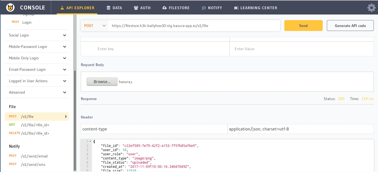Click the Generate API code button

coord(350,26)
